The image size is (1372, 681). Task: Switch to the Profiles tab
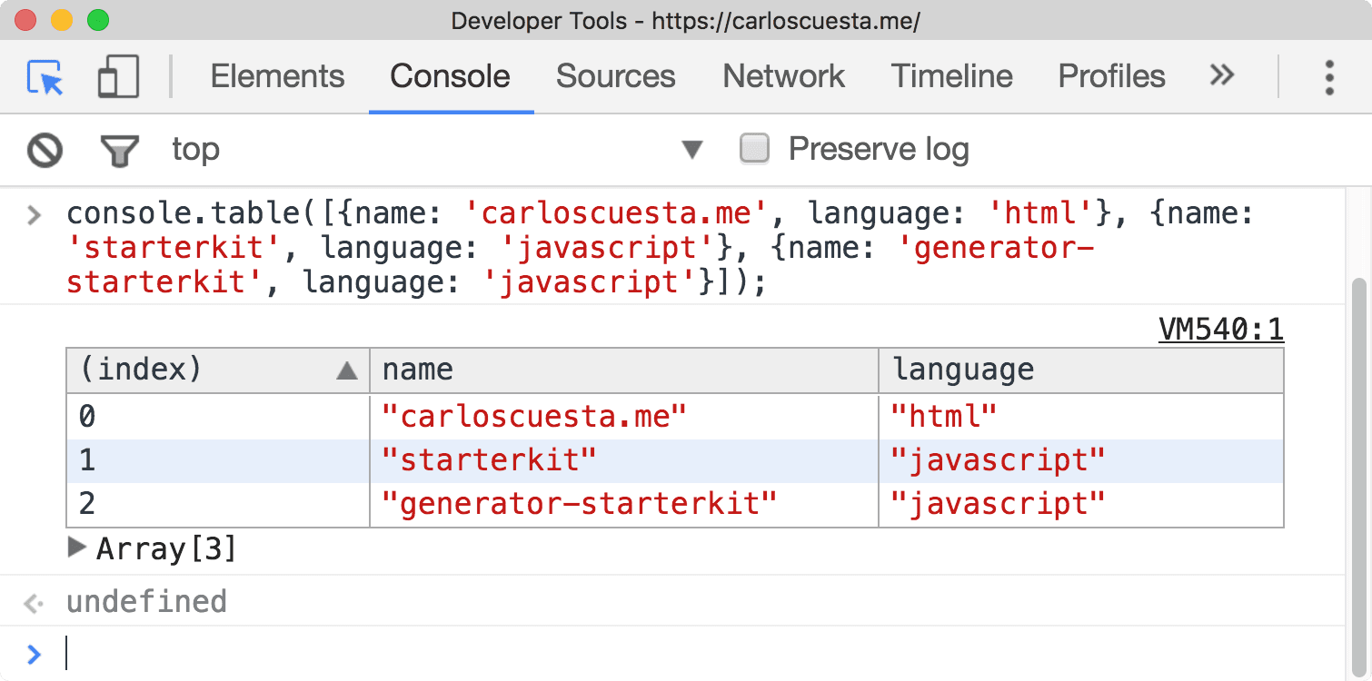tap(1111, 76)
